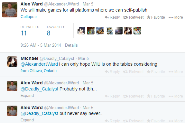Retweet the self-publish platforms tweet

(133, 17)
